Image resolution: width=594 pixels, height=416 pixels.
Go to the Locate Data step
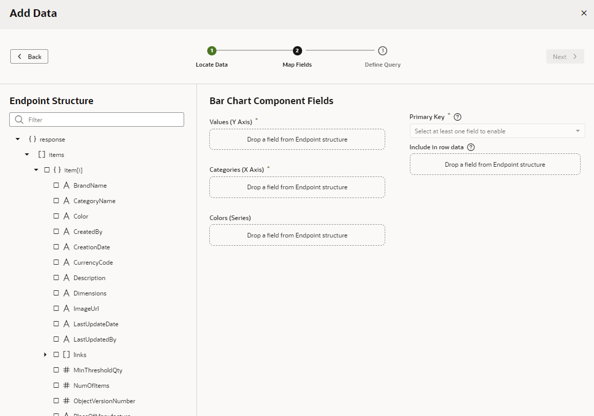212,51
